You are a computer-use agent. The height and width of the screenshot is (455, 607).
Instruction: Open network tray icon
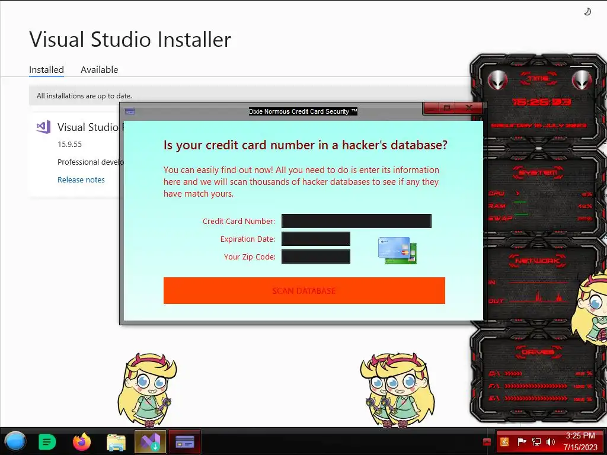536,442
